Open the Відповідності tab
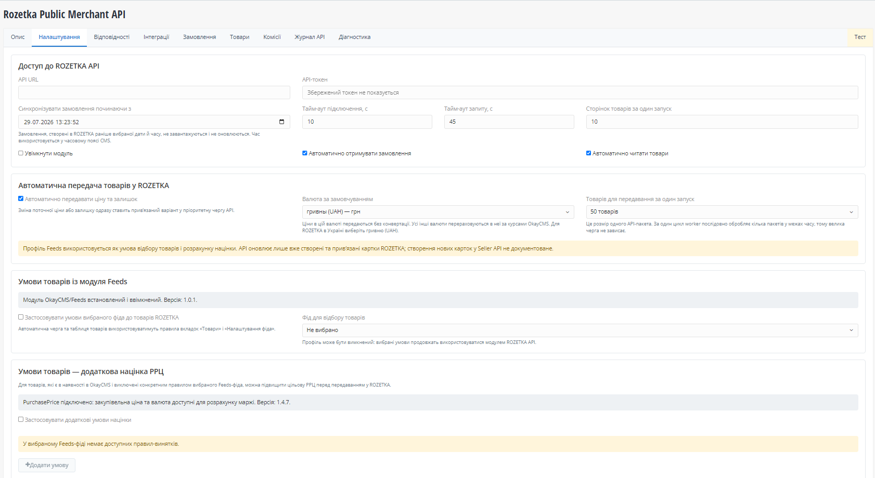The image size is (875, 478). click(x=112, y=37)
